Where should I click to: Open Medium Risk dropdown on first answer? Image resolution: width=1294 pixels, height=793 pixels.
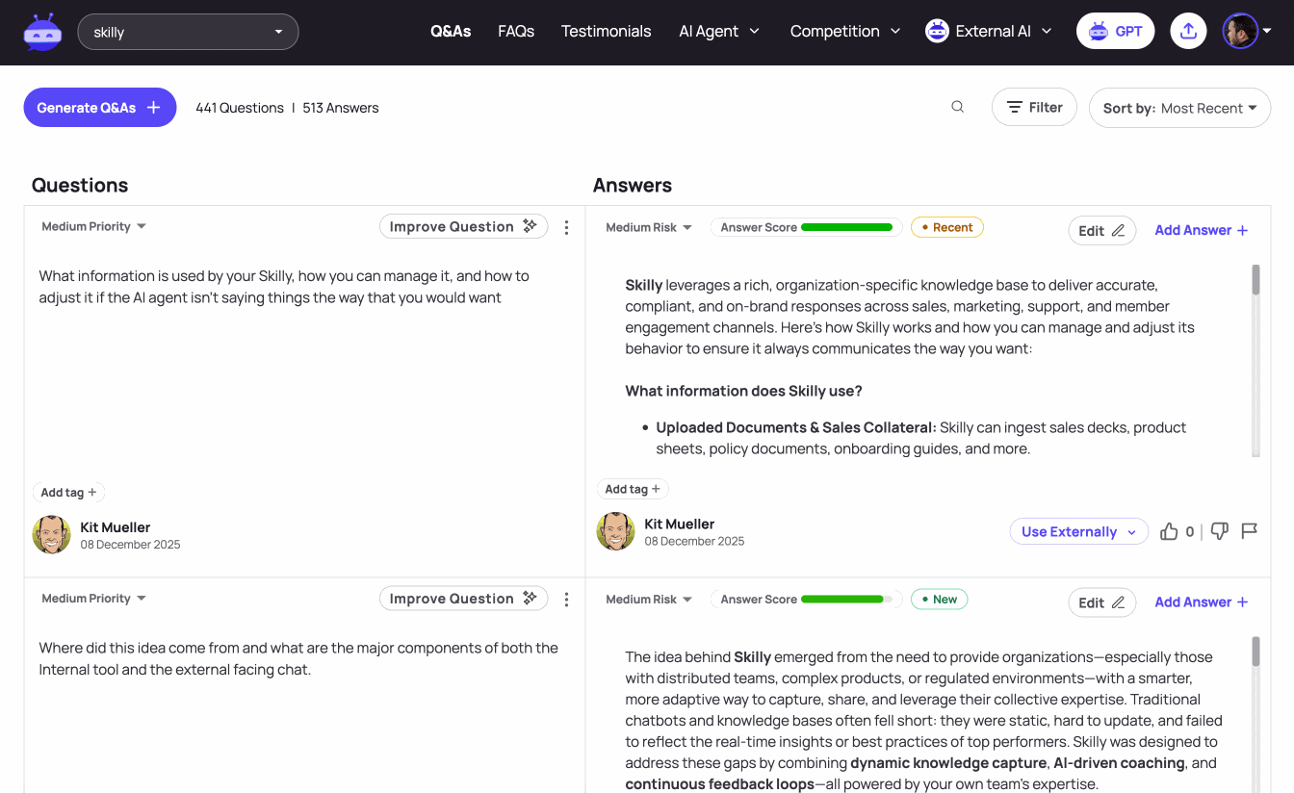(x=649, y=228)
